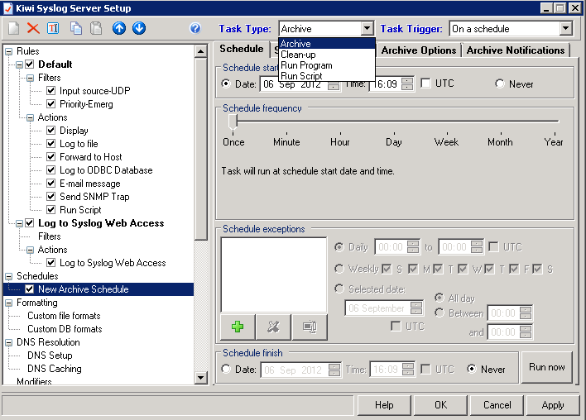Collapse the Log to Syslog Web Access rule
This screenshot has height=420, width=586.
(19, 223)
